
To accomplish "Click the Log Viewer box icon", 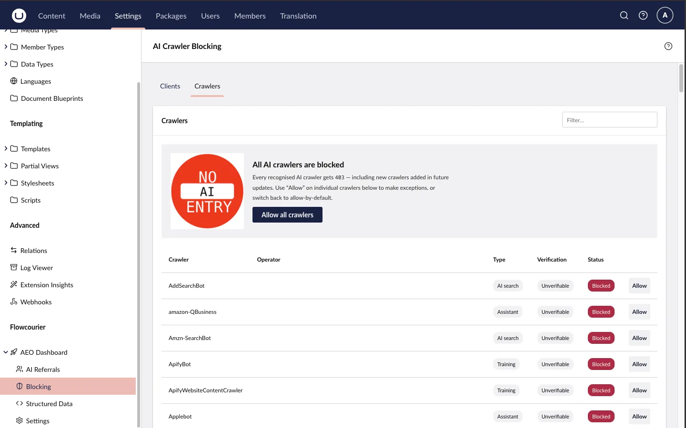I will pyautogui.click(x=14, y=267).
